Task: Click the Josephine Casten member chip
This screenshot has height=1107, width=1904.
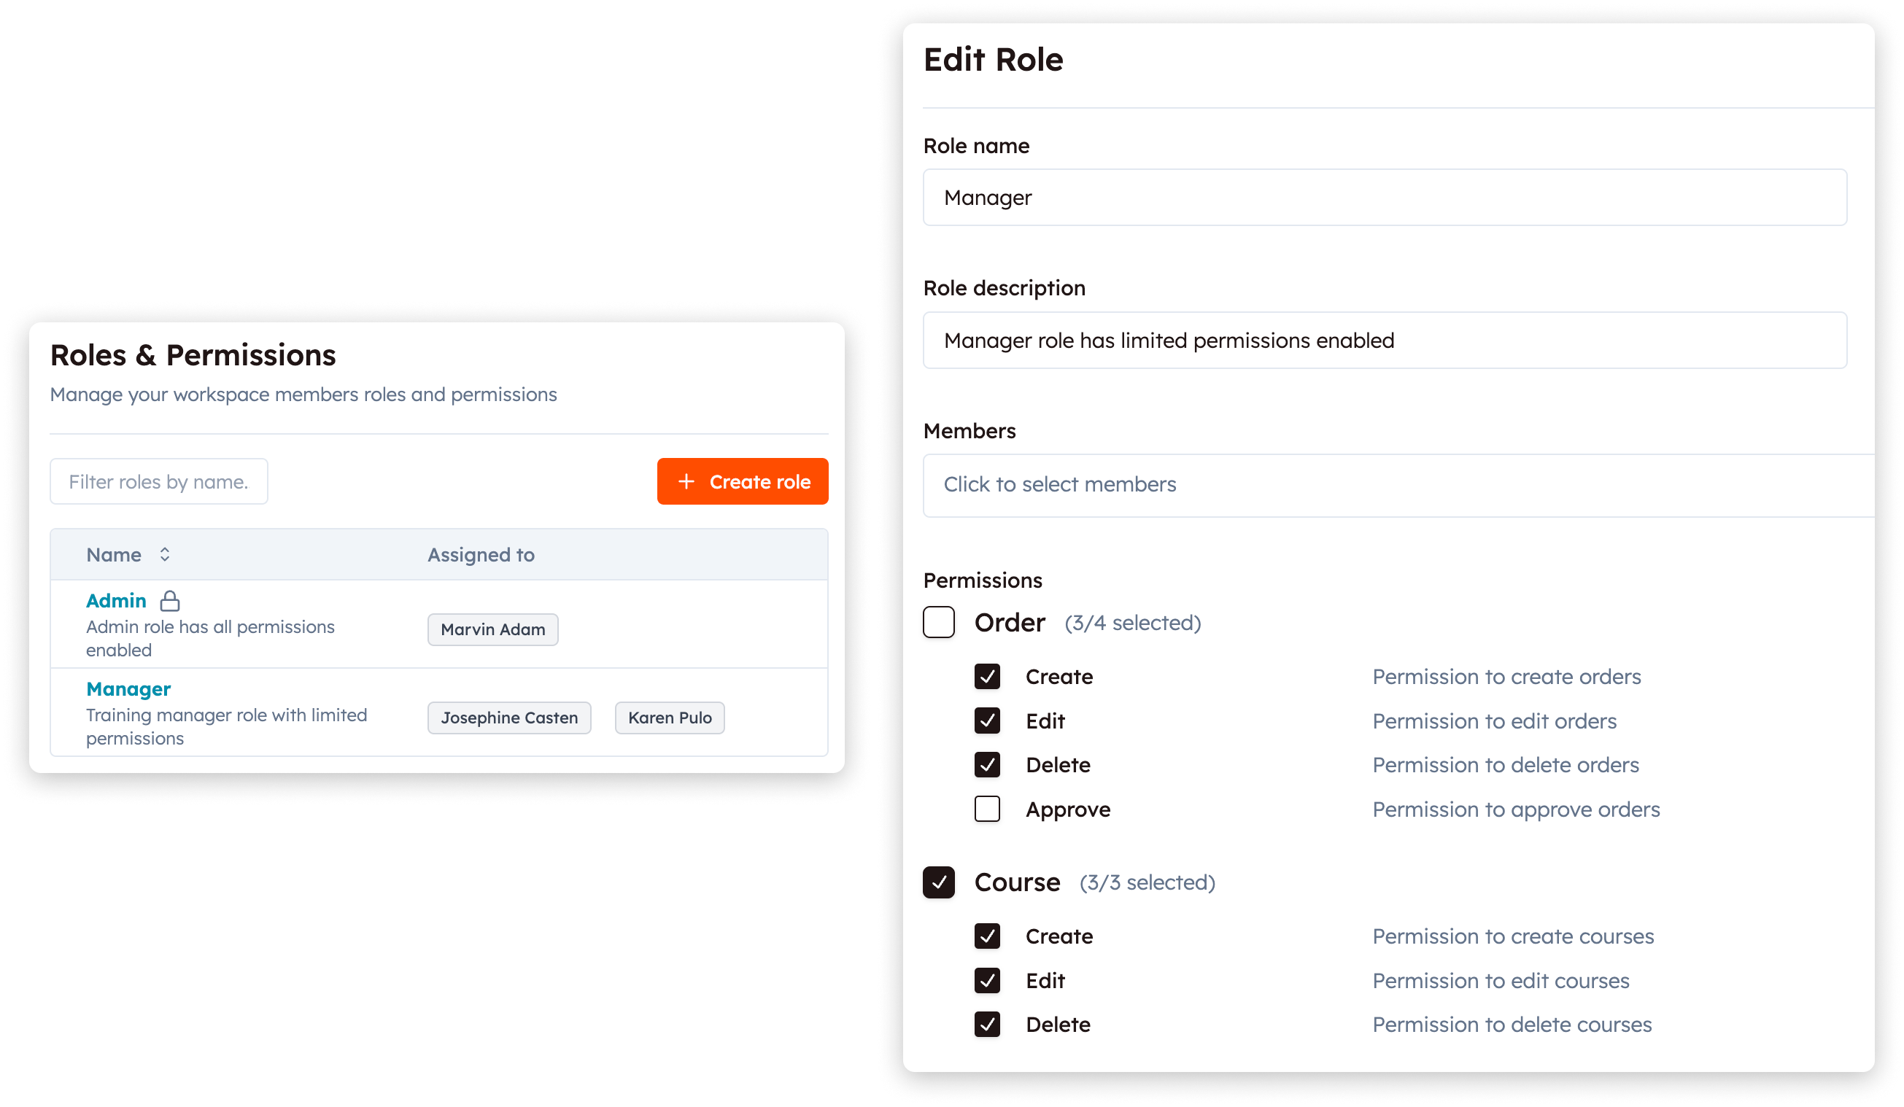Action: tap(508, 718)
